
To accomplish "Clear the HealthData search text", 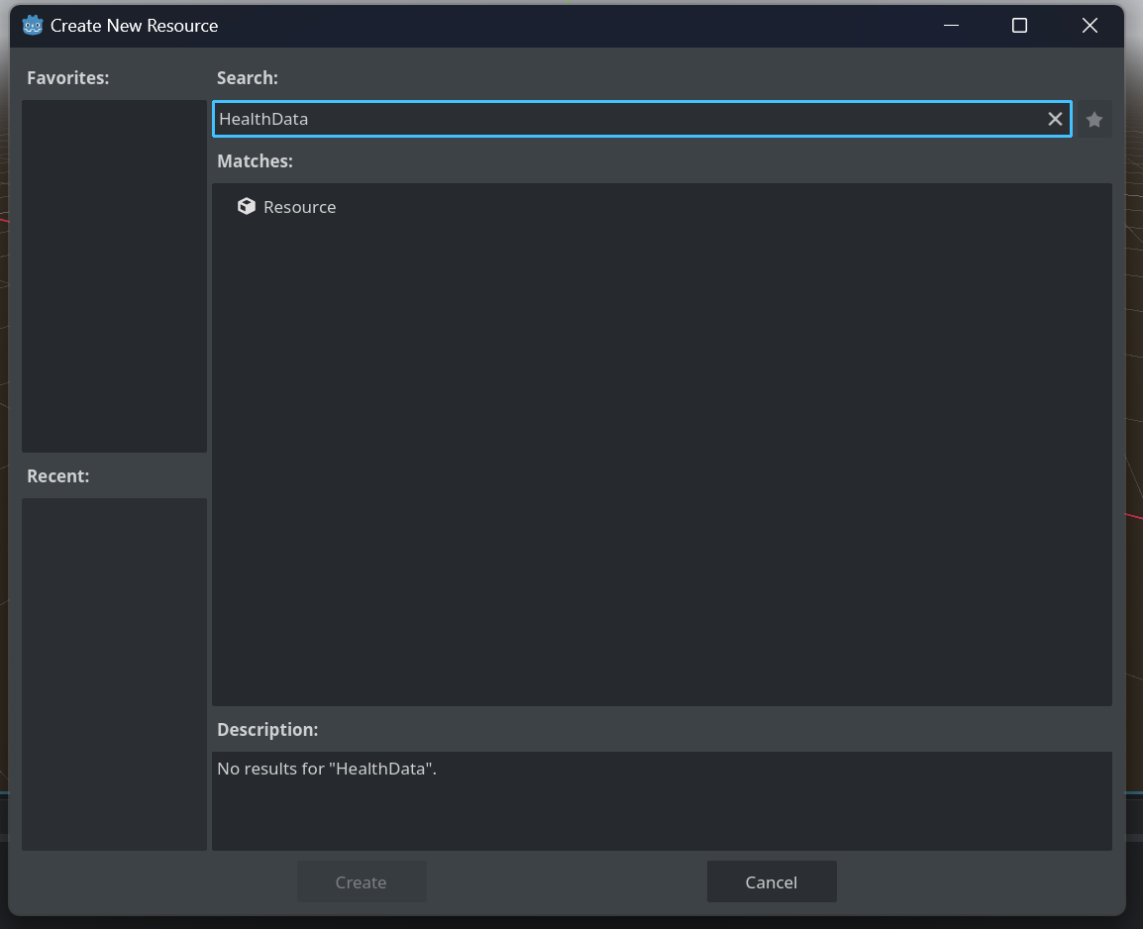I will 1055,119.
